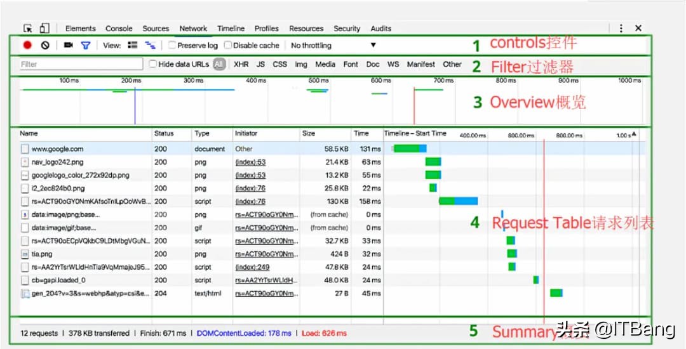This screenshot has height=349, width=686.
Task: Open the DevTools three-dot menu
Action: click(x=621, y=29)
